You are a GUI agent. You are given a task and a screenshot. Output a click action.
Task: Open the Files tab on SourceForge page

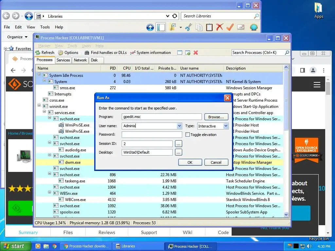pyautogui.click(x=68, y=232)
